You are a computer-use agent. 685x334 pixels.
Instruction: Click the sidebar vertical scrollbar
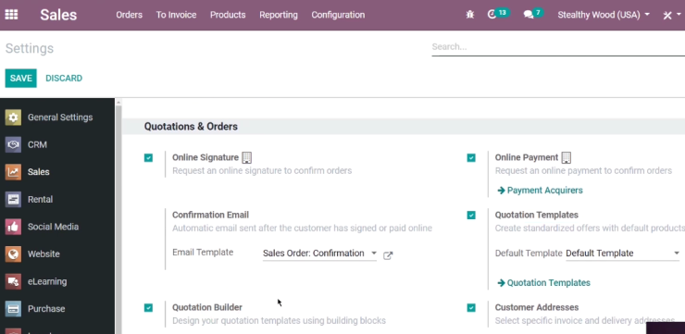[x=118, y=218]
